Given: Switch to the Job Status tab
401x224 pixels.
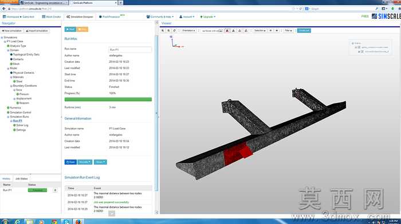Looking at the screenshot, I should pos(22,179).
